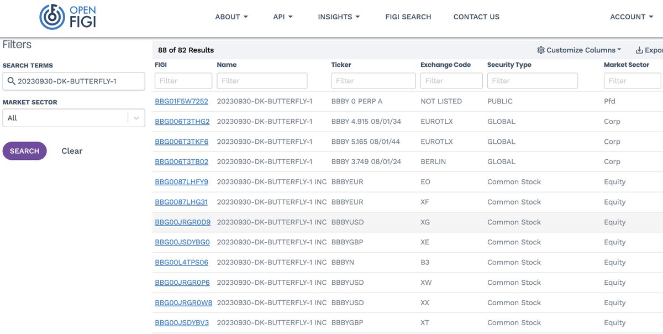Image resolution: width=663 pixels, height=334 pixels.
Task: Click the FIGI column header
Action: pos(161,65)
